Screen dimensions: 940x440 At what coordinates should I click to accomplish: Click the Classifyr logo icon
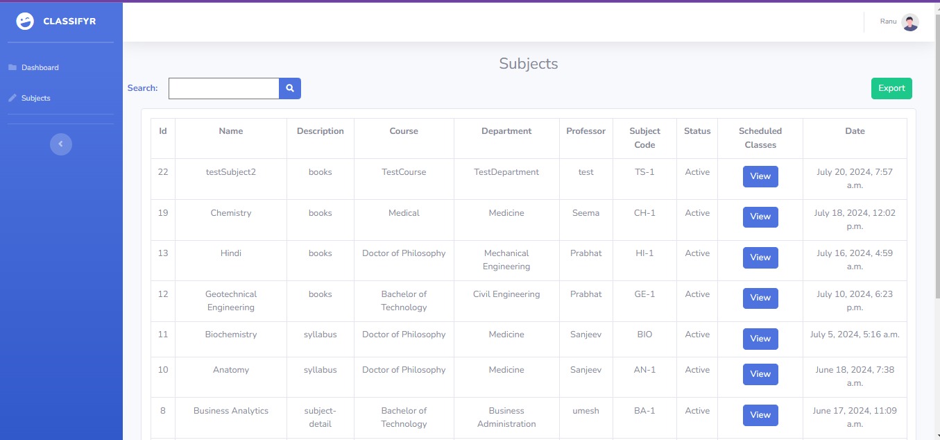[25, 21]
